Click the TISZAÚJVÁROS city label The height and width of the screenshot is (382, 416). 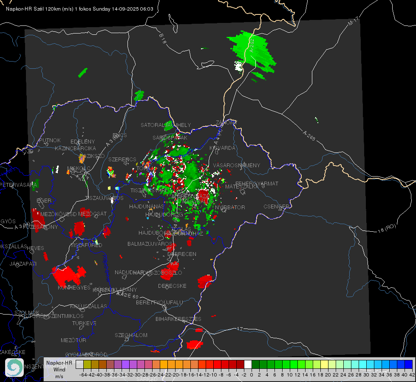click(104, 198)
